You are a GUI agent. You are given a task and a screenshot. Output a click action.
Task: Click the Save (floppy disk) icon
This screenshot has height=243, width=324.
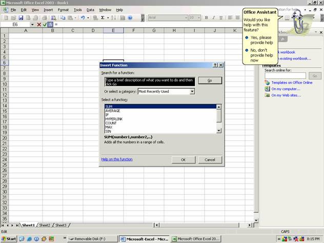point(21,18)
